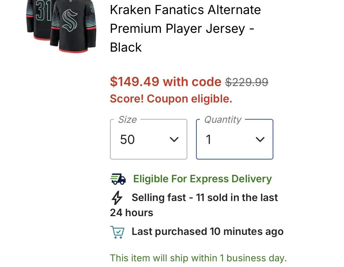Screen dimensions: 344x267
Task: Click the Size field label
Action: 127,119
